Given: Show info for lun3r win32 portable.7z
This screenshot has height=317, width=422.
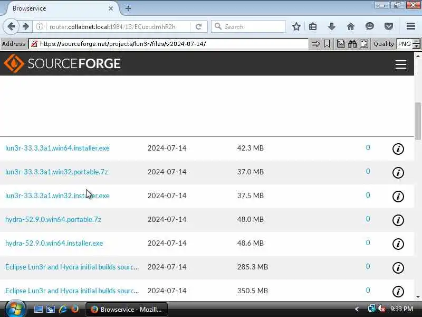Looking at the screenshot, I should tap(398, 173).
